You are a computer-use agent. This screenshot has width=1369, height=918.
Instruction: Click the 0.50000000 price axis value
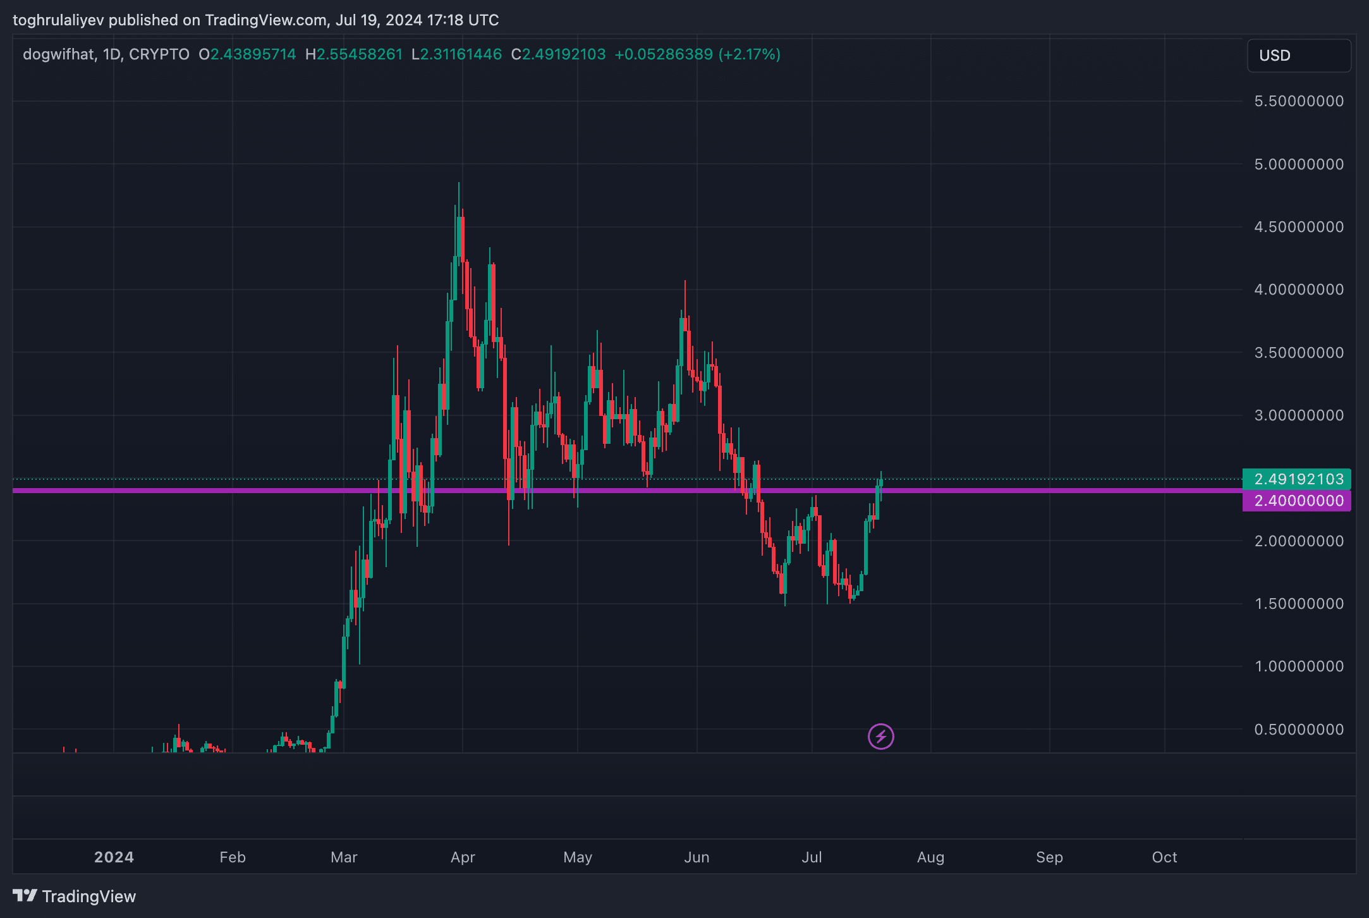pos(1299,730)
